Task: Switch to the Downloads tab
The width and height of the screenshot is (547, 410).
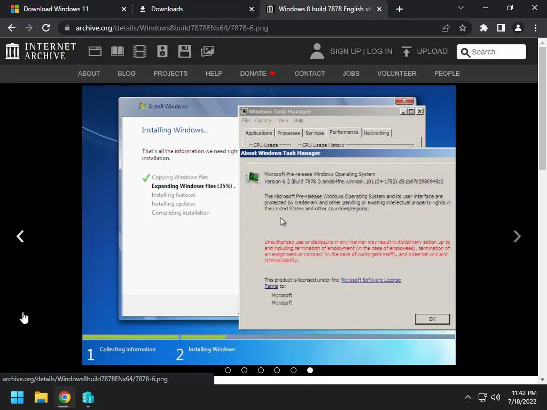Action: point(197,9)
